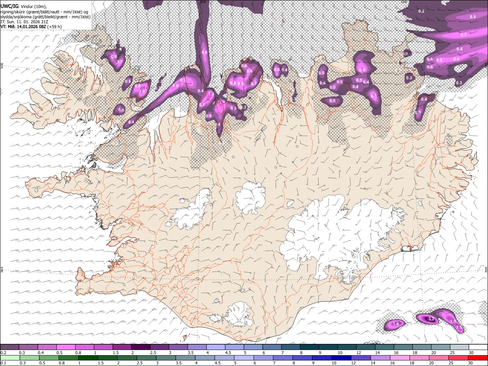Select the deep navy blue swatch labeled 10
The width and height of the screenshot is (488, 366).
(x=341, y=358)
